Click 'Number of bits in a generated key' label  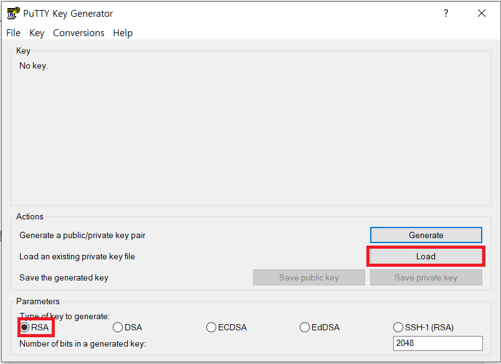[82, 344]
